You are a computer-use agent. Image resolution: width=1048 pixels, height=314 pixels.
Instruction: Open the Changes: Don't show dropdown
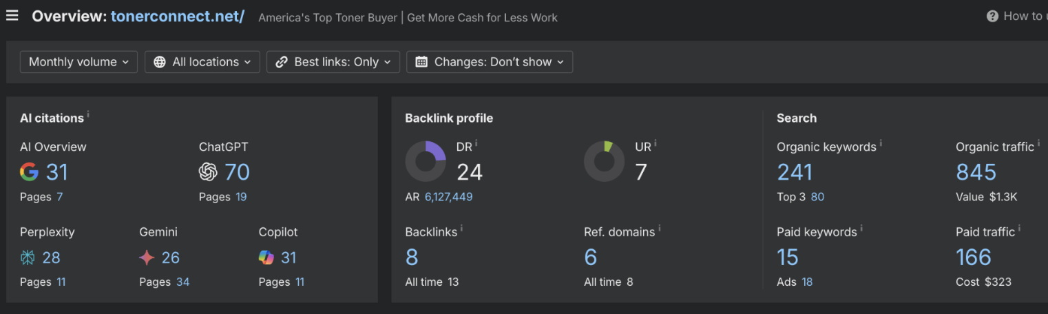point(490,62)
